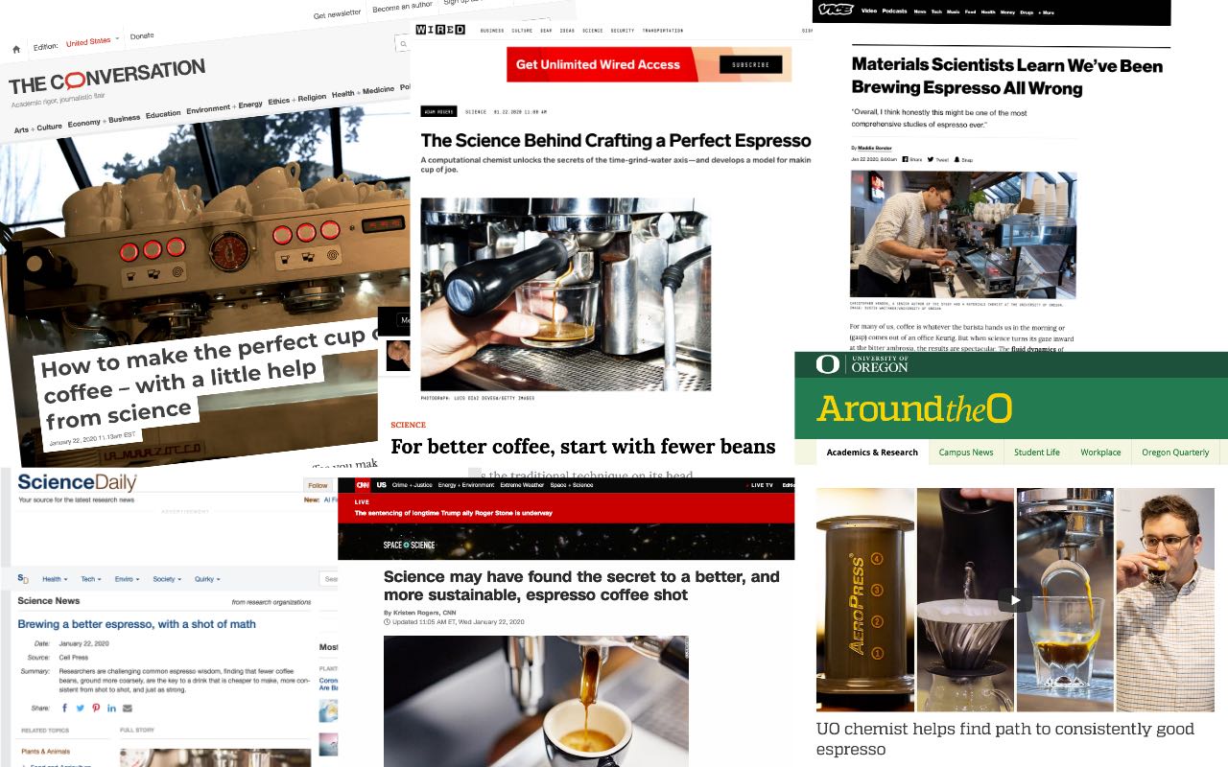
Task: Share ScienceDaily article on Pinterest
Action: pos(96,708)
